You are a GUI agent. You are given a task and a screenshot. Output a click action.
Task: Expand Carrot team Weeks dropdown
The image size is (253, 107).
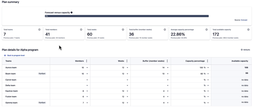[127, 80]
